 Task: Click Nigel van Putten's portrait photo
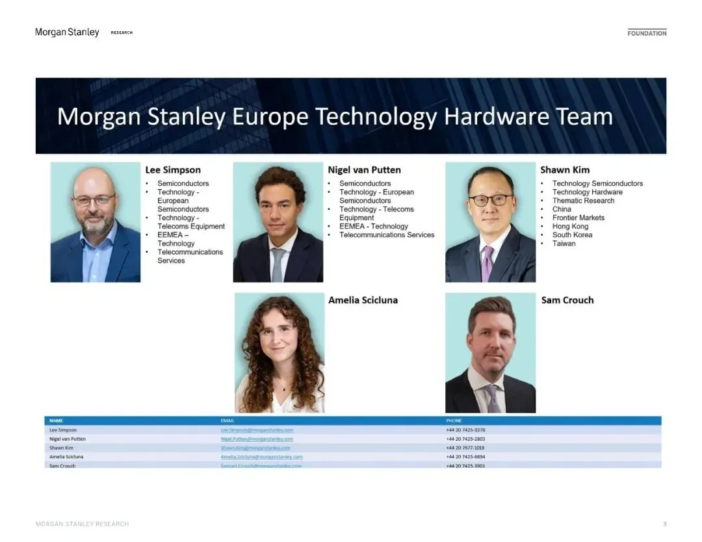tap(278, 222)
